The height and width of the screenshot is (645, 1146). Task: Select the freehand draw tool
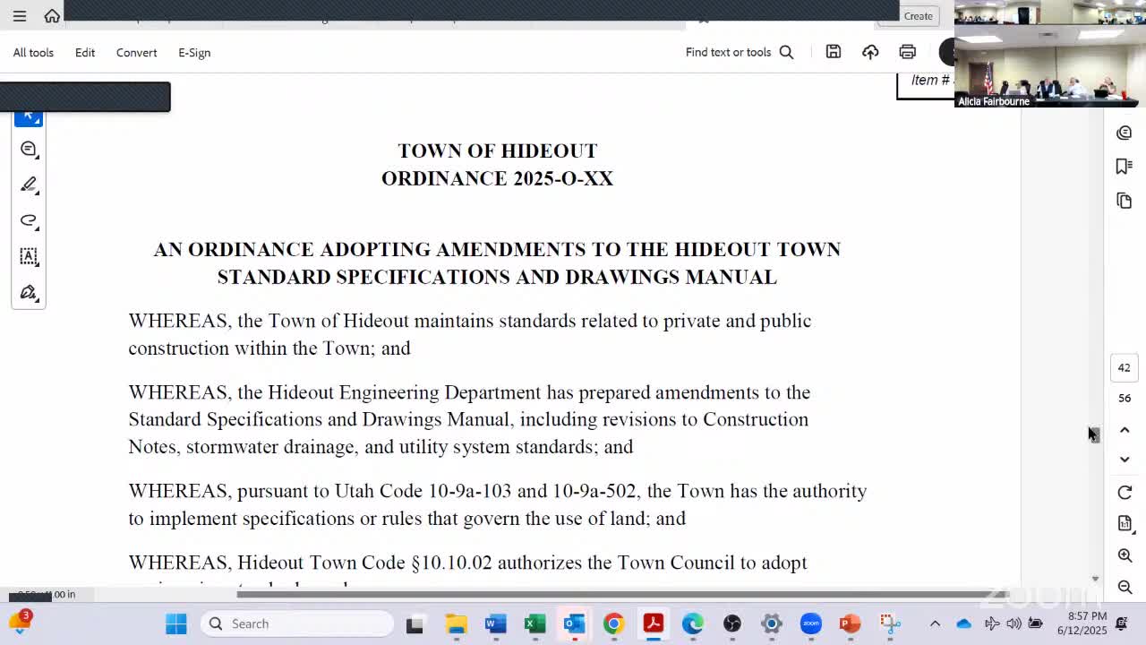tap(29, 220)
